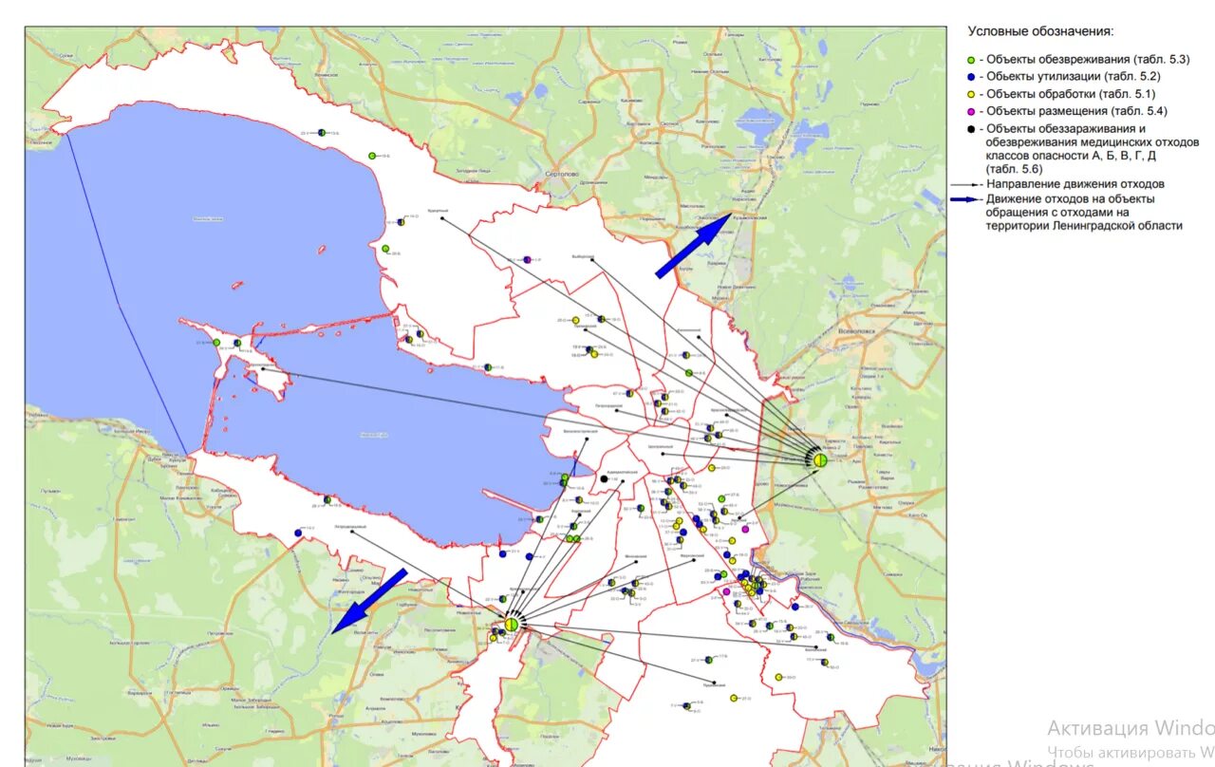Select the yellow marker labelled 27-О near Пушкинский
The width and height of the screenshot is (1215, 767).
click(x=735, y=698)
